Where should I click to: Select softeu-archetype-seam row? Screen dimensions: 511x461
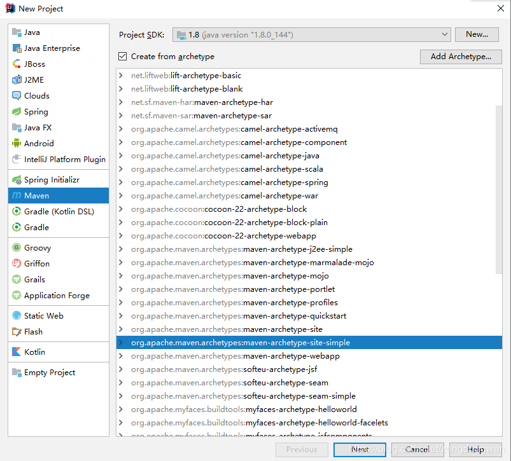click(309, 383)
